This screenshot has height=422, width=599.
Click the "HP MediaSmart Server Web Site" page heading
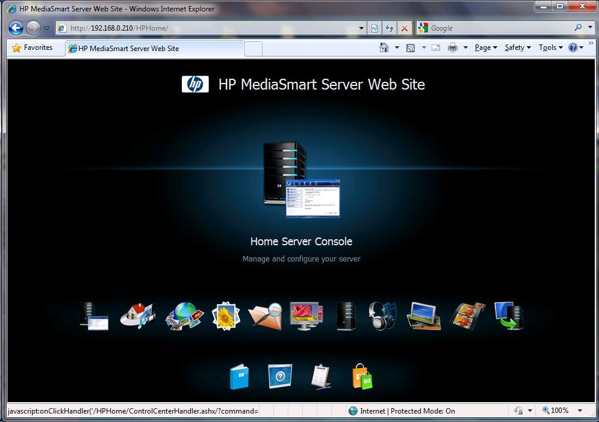[321, 84]
